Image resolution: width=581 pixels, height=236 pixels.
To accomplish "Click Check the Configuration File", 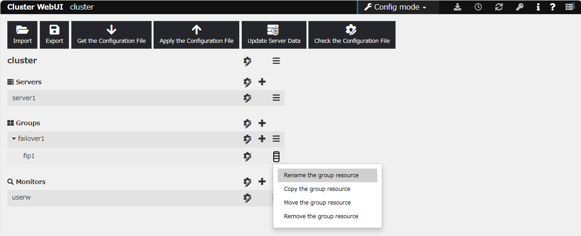I will (352, 35).
